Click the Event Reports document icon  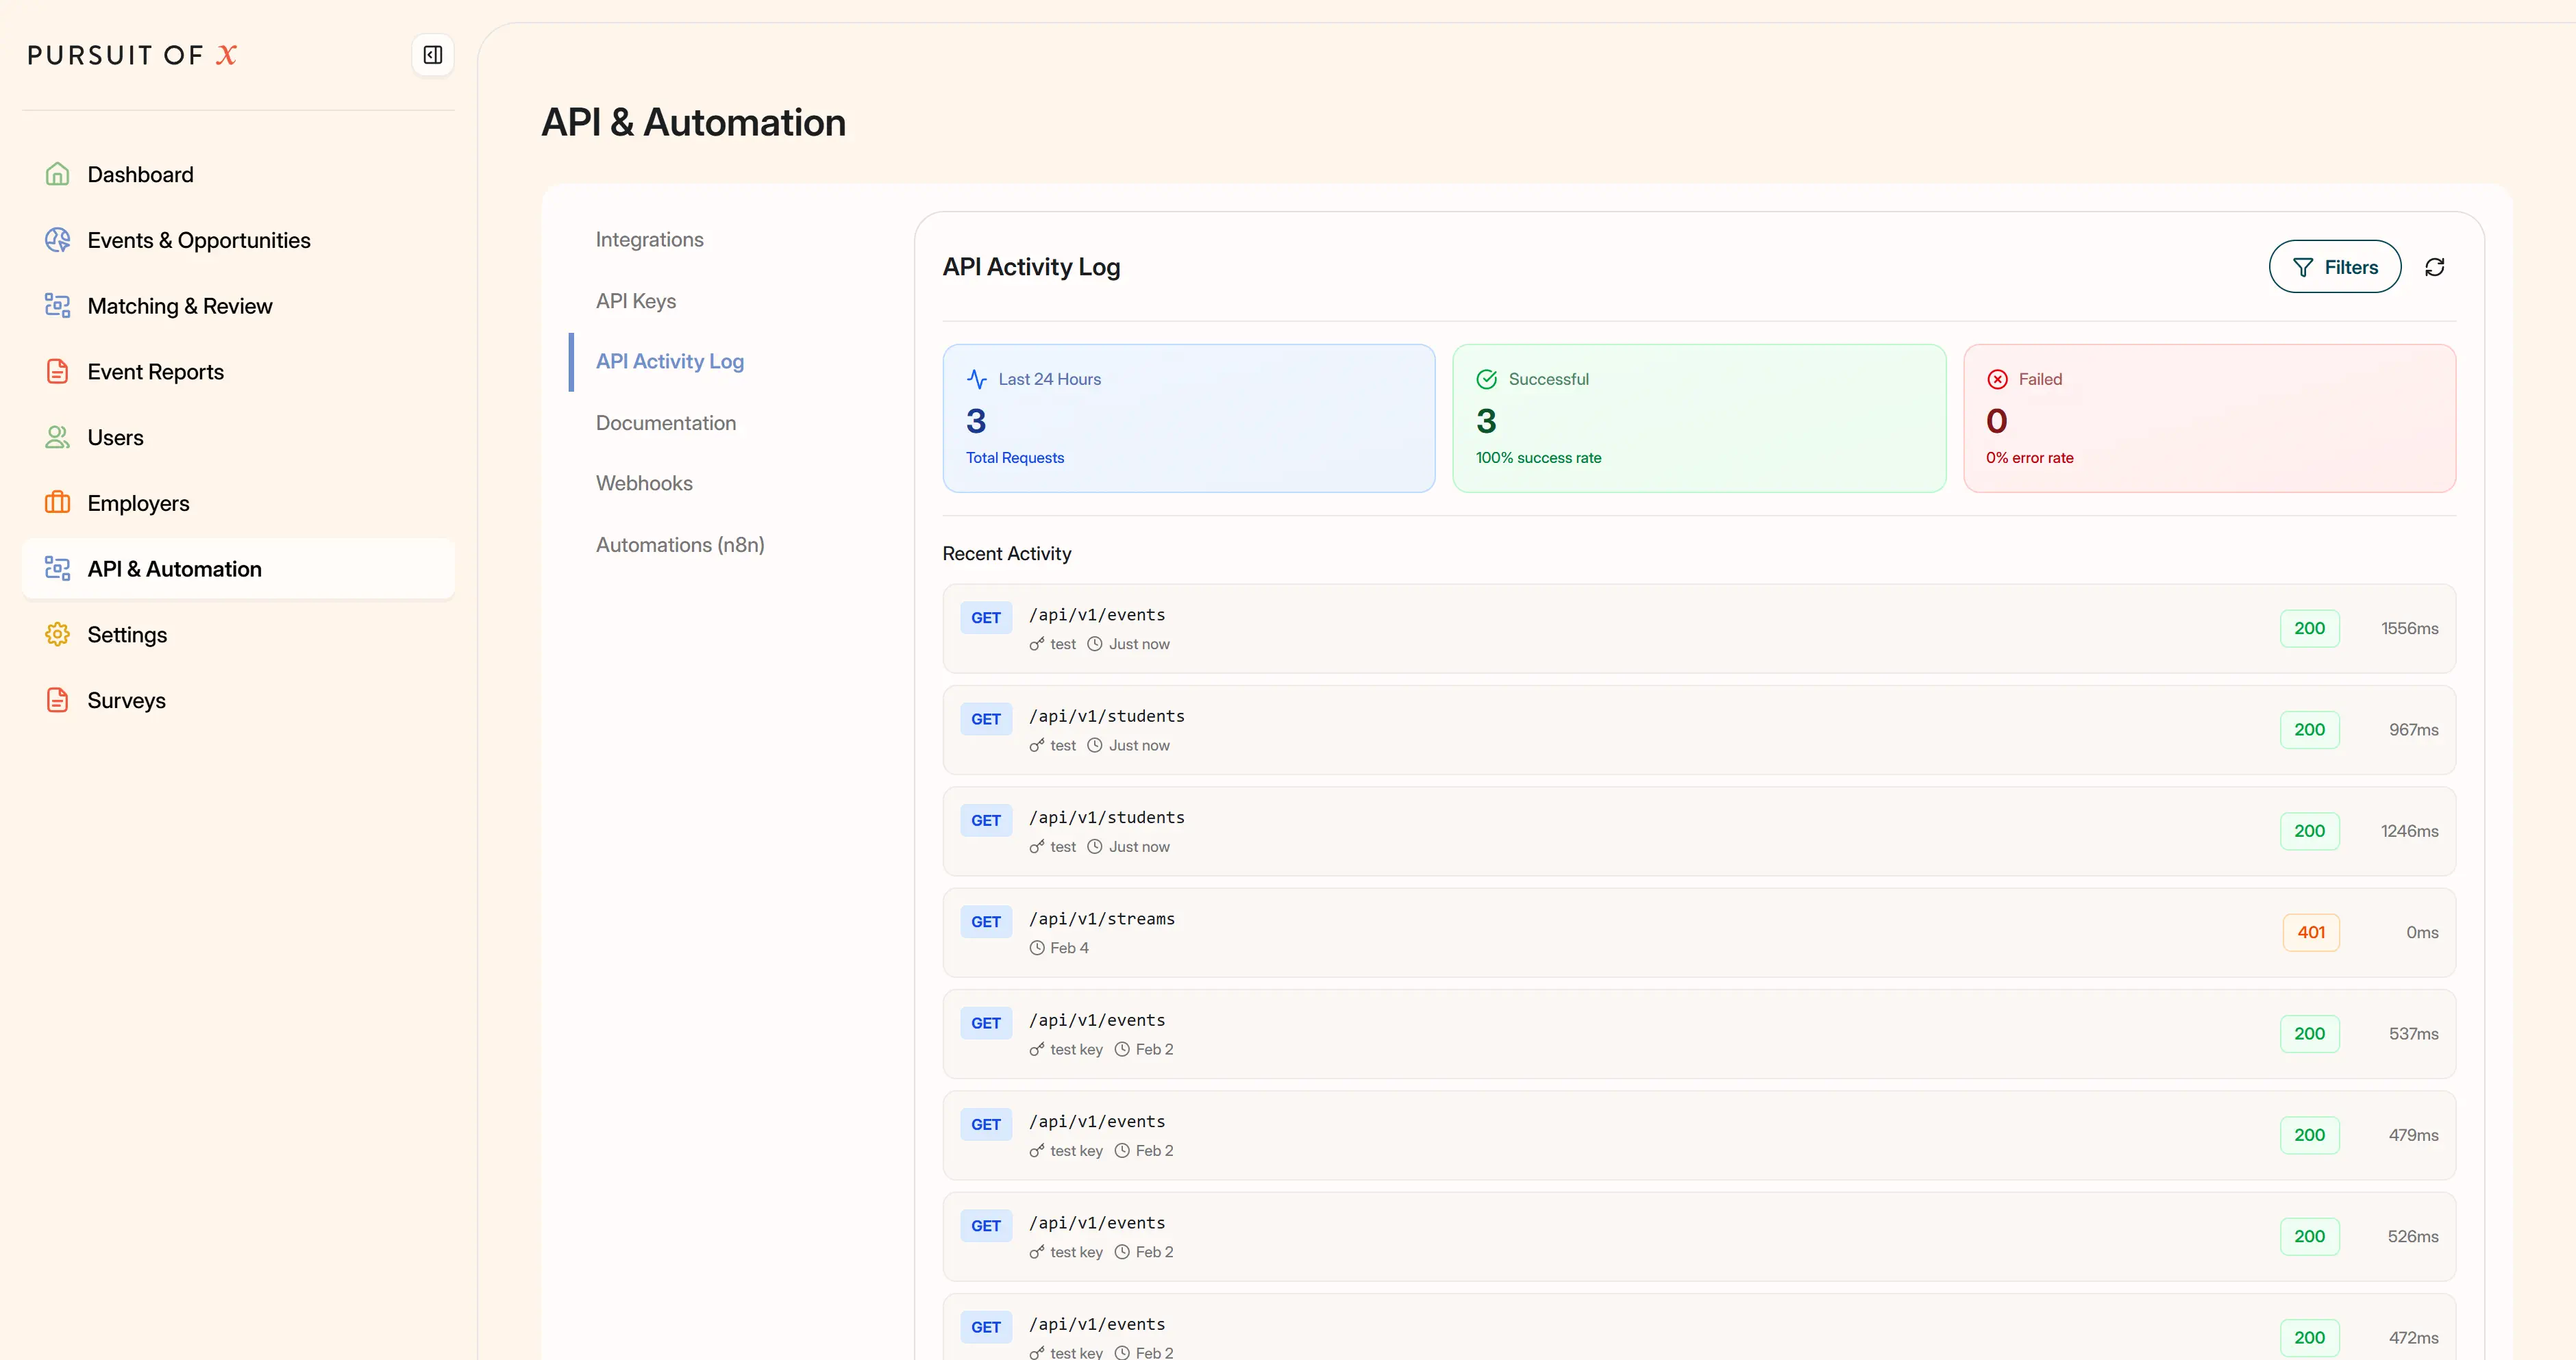pos(58,372)
